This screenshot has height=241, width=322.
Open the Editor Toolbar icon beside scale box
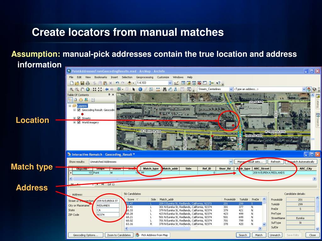click(x=176, y=83)
